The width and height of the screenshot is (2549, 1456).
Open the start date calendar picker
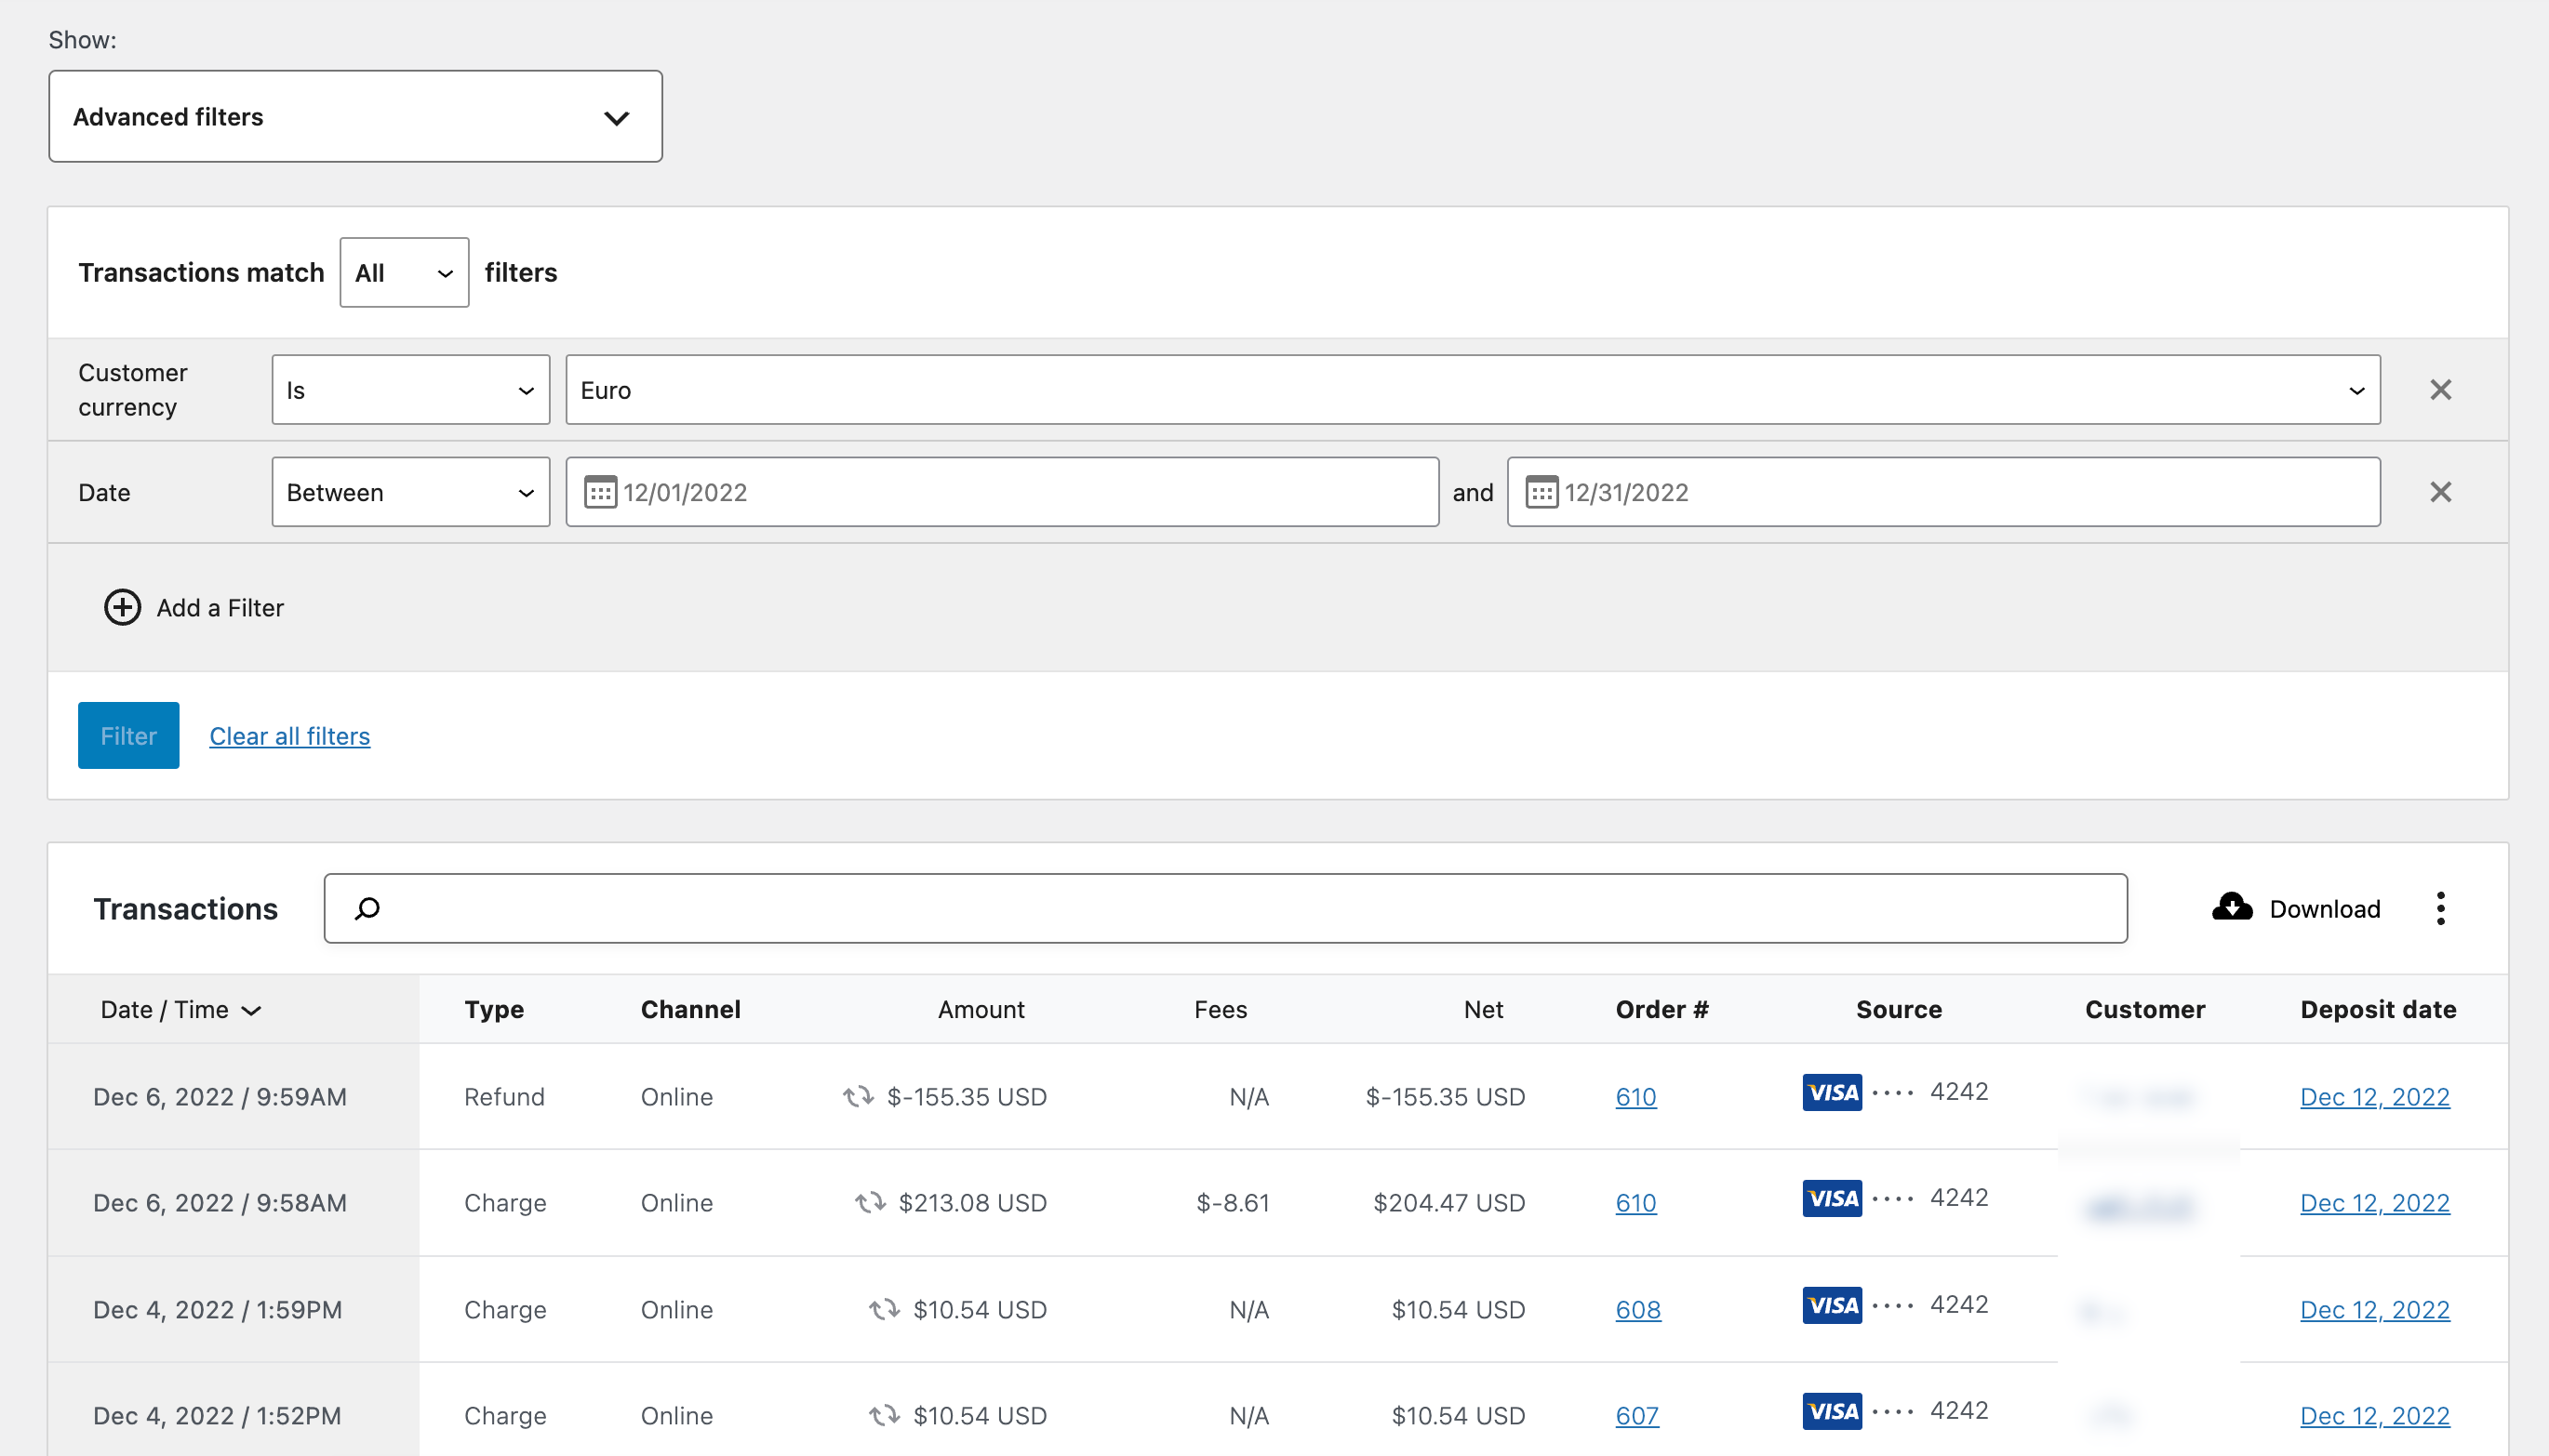602,491
